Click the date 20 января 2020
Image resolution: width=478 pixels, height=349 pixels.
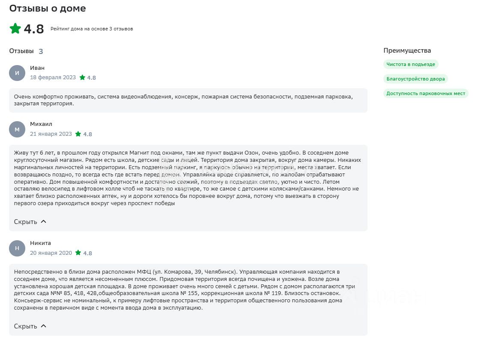click(x=51, y=253)
